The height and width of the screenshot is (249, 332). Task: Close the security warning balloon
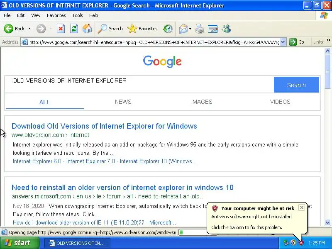coord(302,207)
